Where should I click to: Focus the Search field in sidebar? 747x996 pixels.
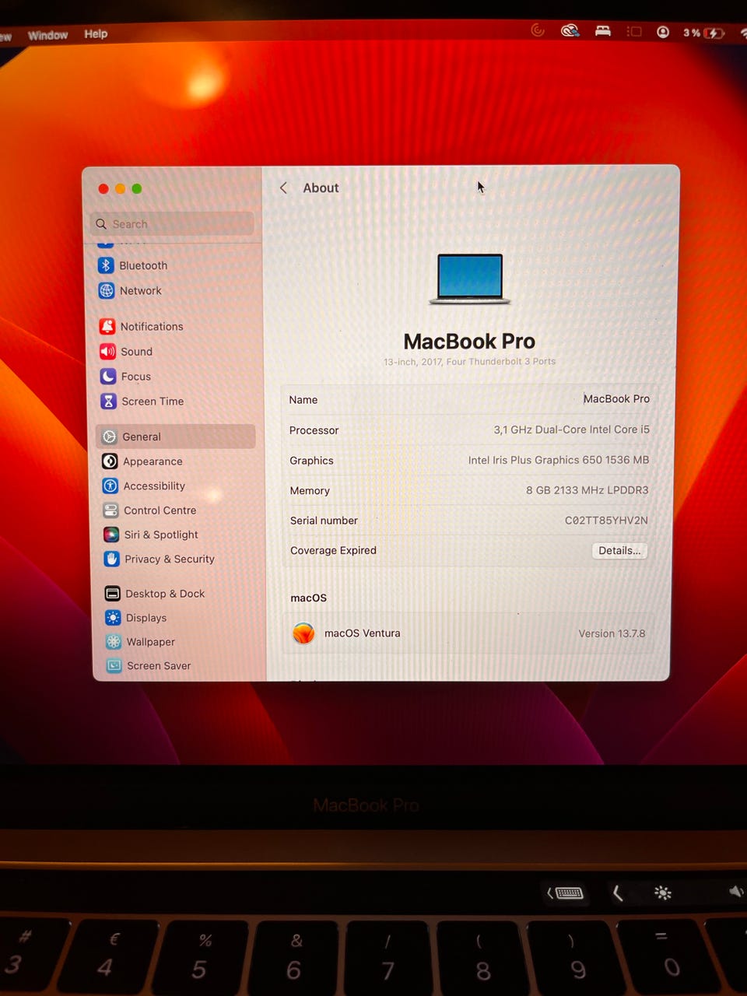(x=172, y=224)
